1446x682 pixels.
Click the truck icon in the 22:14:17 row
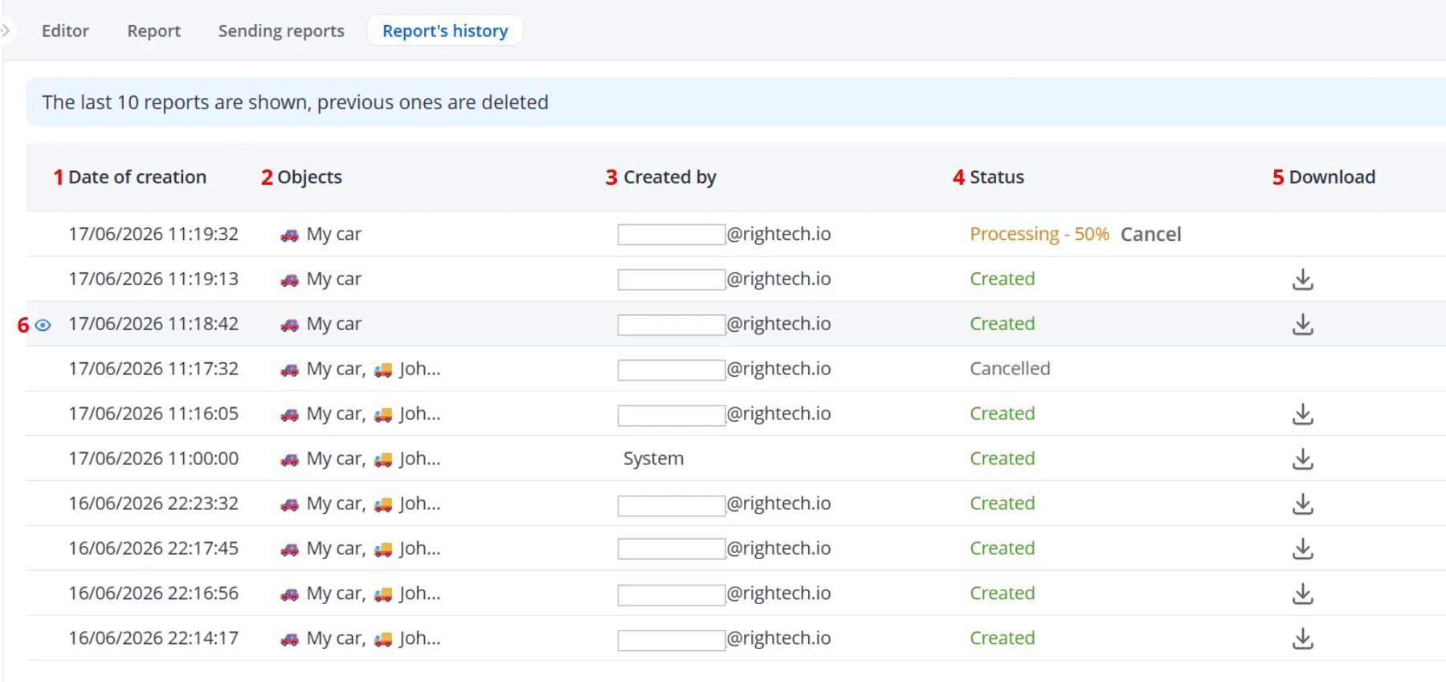click(x=383, y=640)
